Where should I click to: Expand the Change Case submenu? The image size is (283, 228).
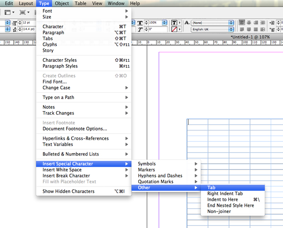click(84, 88)
